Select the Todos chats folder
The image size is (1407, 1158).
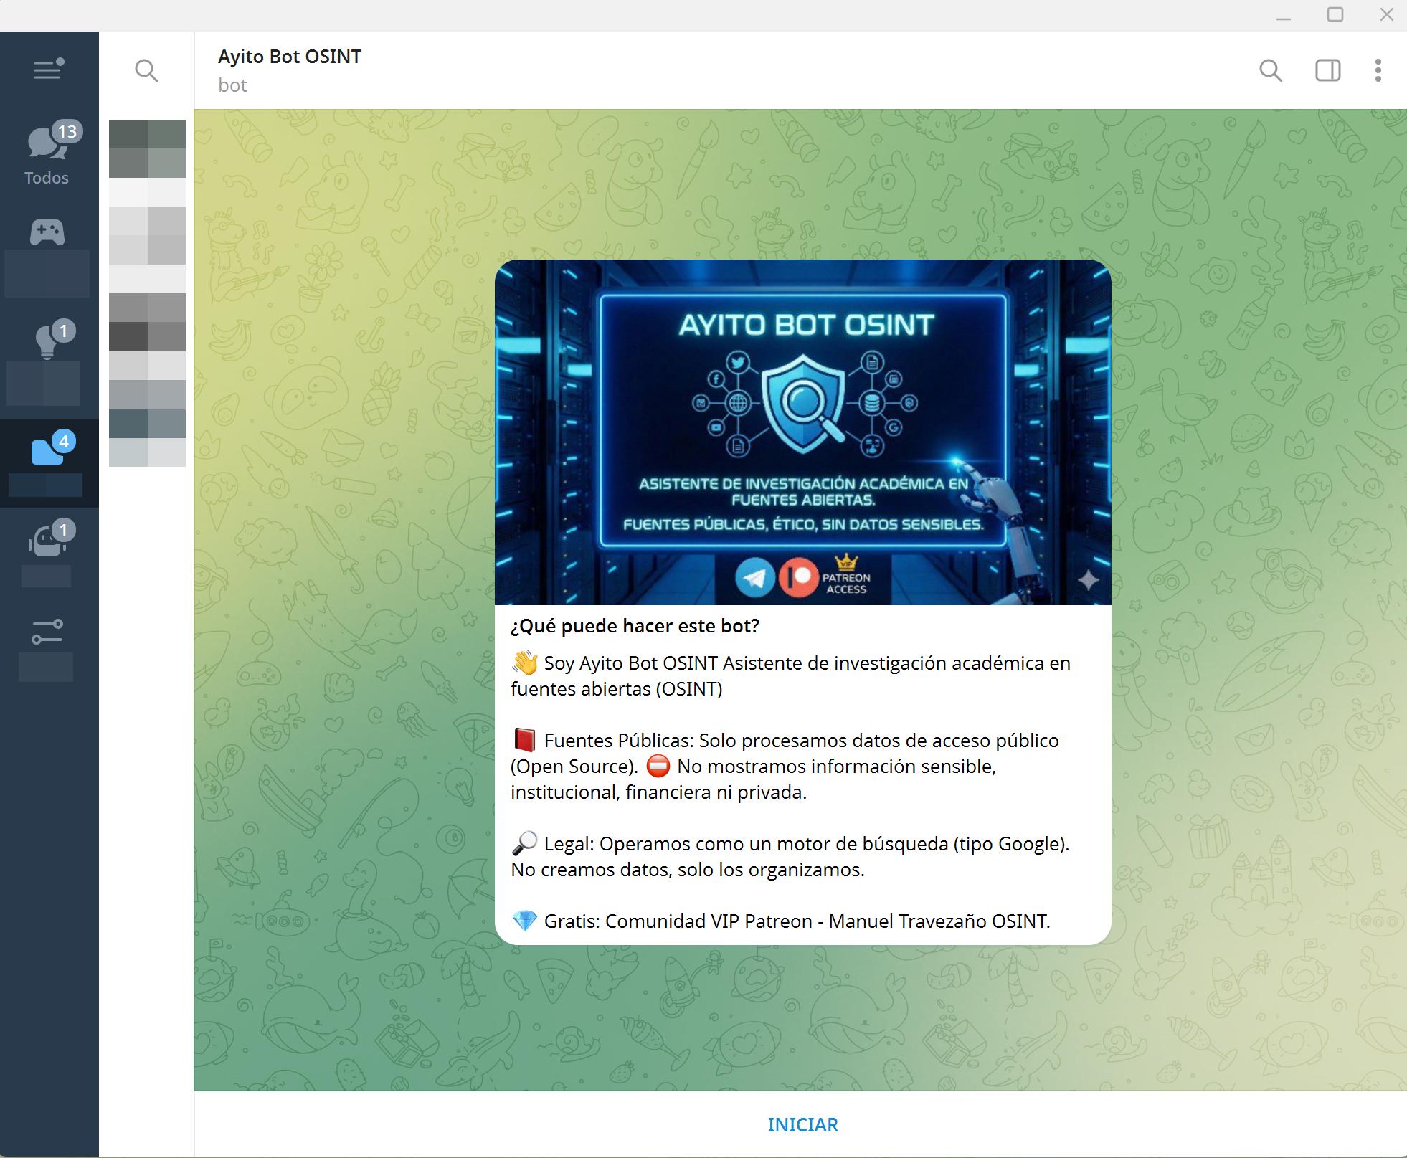point(49,153)
